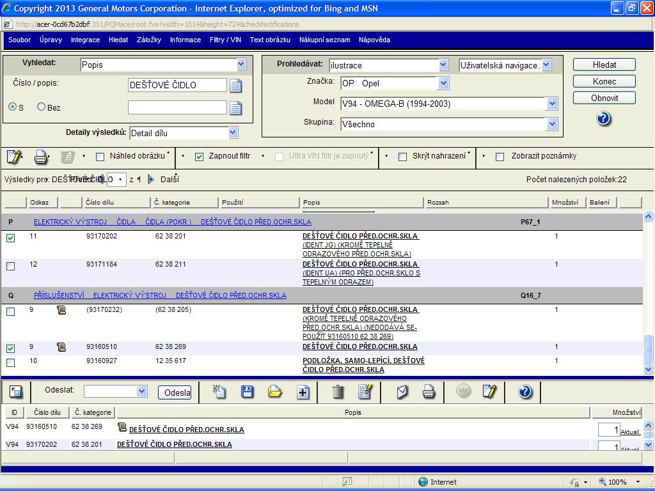The width and height of the screenshot is (655, 491).
Task: Open the Detaily výsledků dropdown
Action: 233,133
